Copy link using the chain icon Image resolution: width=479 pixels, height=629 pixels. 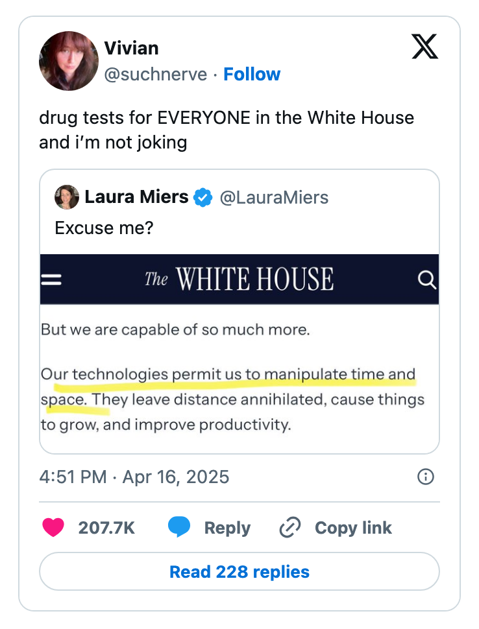point(289,527)
